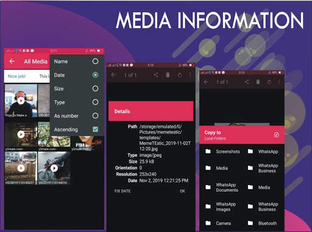Click the 1 of 1 counter in Details screen

(130, 75)
